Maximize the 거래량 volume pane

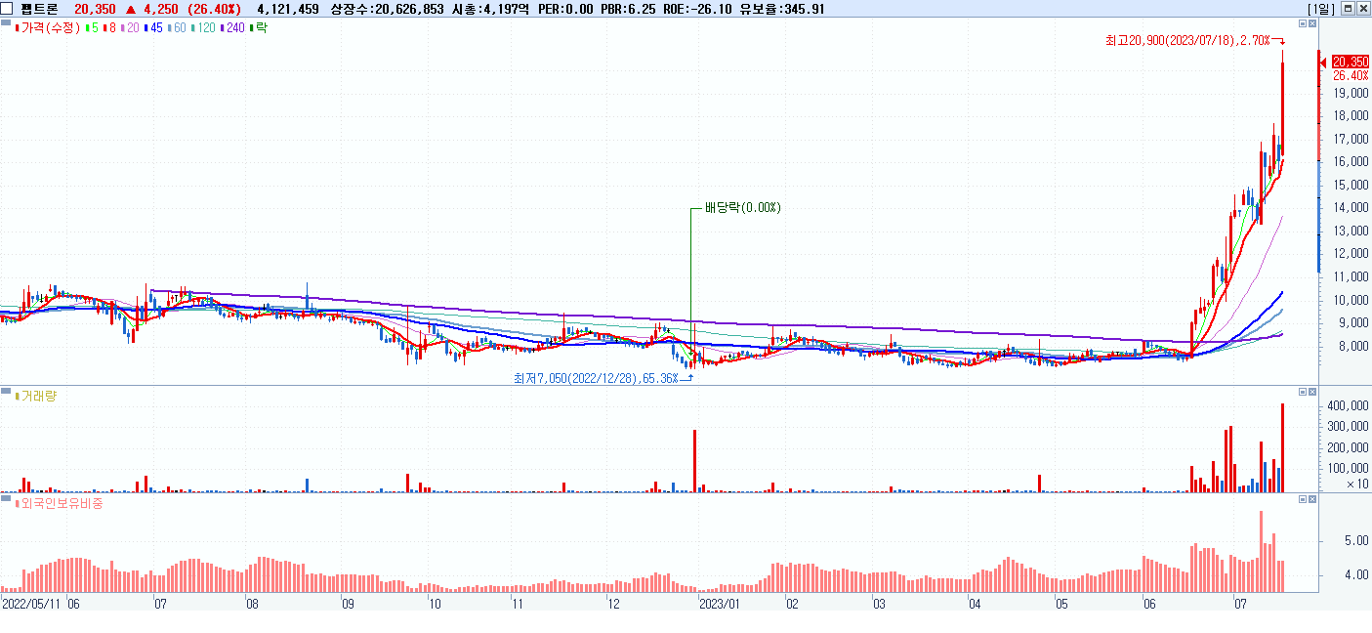1303,392
